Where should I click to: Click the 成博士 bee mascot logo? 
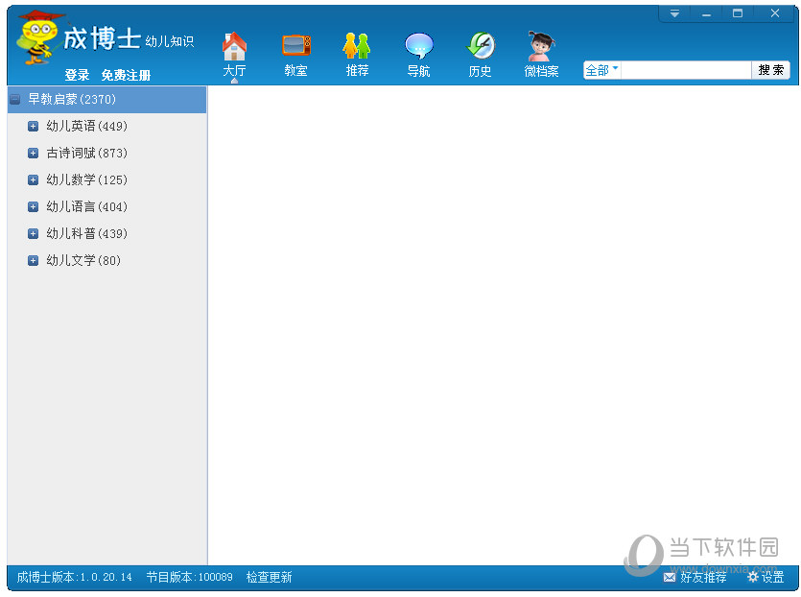click(38, 37)
